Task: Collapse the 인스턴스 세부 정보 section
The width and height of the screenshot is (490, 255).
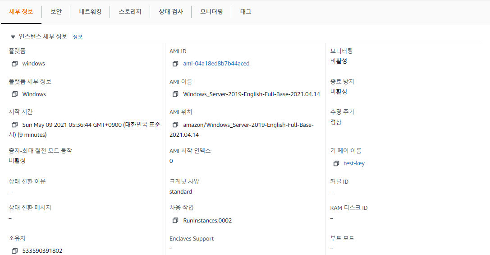Action: point(13,37)
